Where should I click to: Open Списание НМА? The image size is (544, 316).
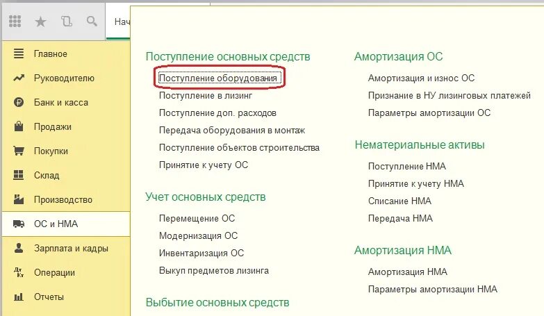[399, 201]
